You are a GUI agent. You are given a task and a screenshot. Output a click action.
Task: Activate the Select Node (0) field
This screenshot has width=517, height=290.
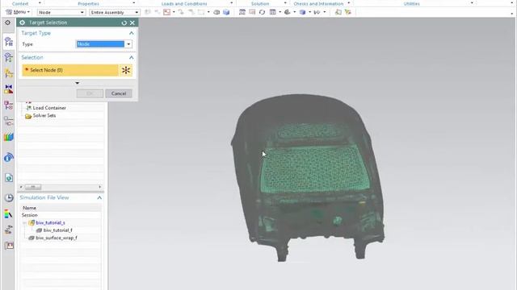point(70,70)
